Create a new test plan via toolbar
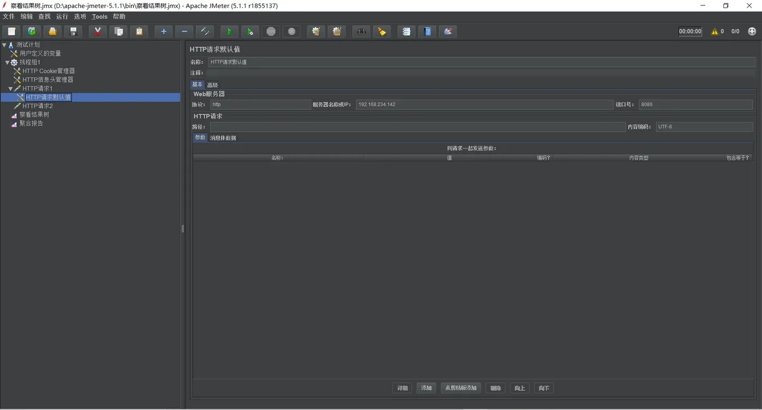Screen dimensions: 762x410 [x=11, y=32]
